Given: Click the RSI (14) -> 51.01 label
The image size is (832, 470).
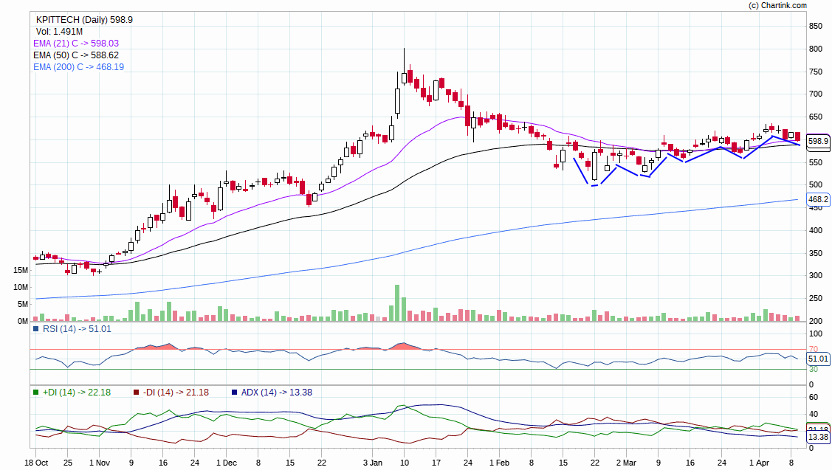Looking at the screenshot, I should click(x=77, y=329).
